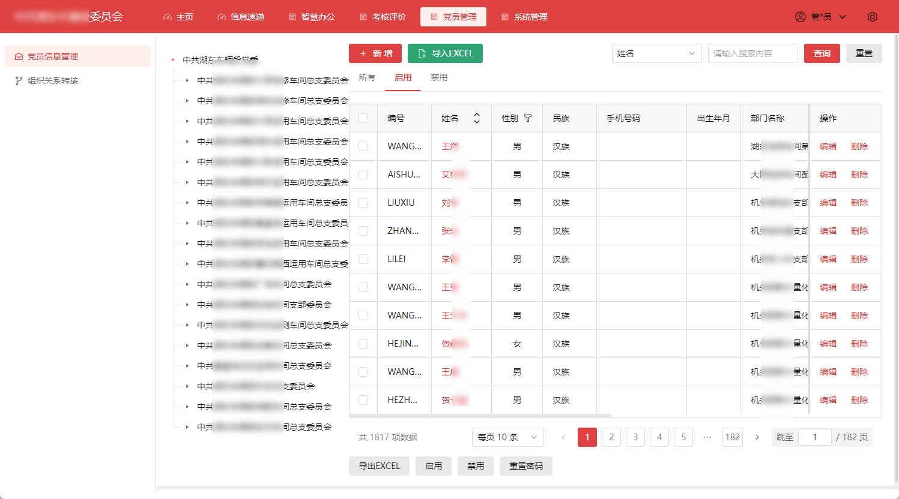Click the user avatar icon beside 管*员
The width and height of the screenshot is (899, 499).
click(x=801, y=17)
